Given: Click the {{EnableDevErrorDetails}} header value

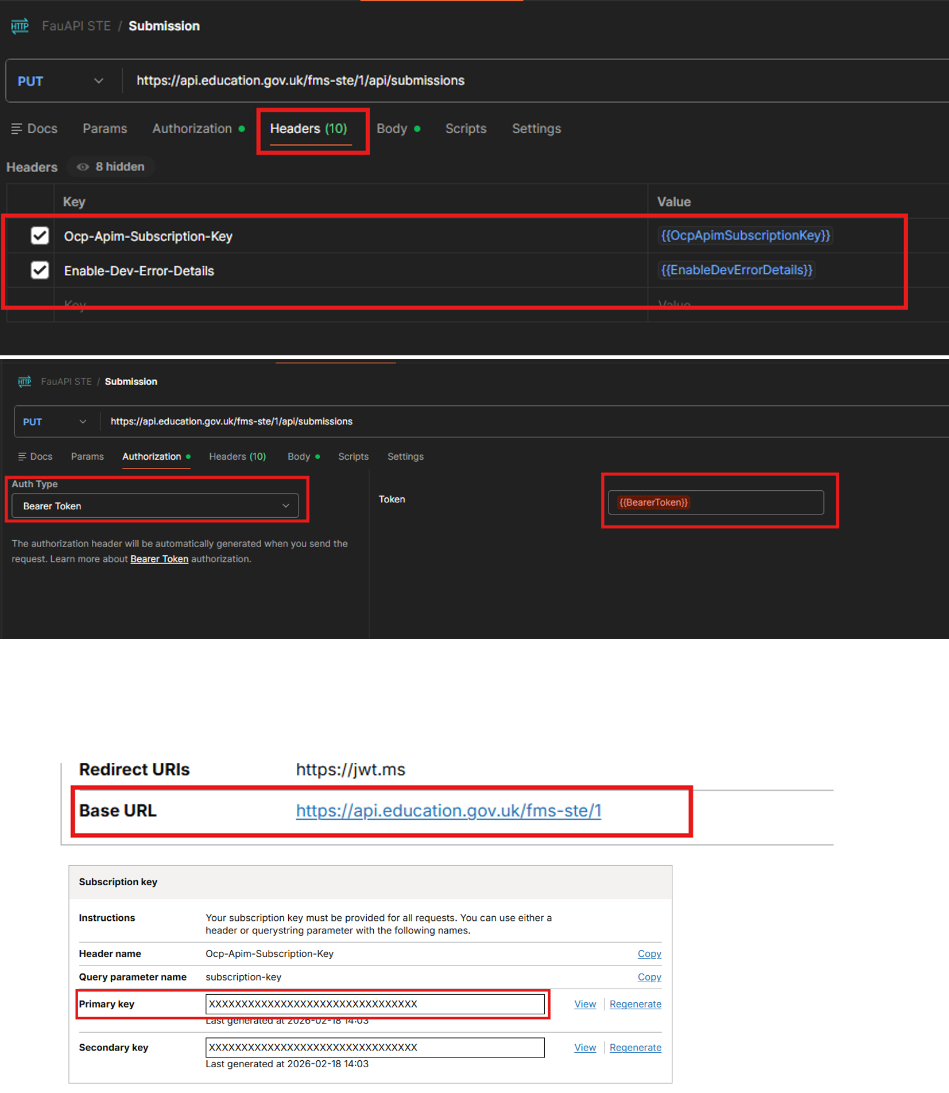Looking at the screenshot, I should click(737, 270).
